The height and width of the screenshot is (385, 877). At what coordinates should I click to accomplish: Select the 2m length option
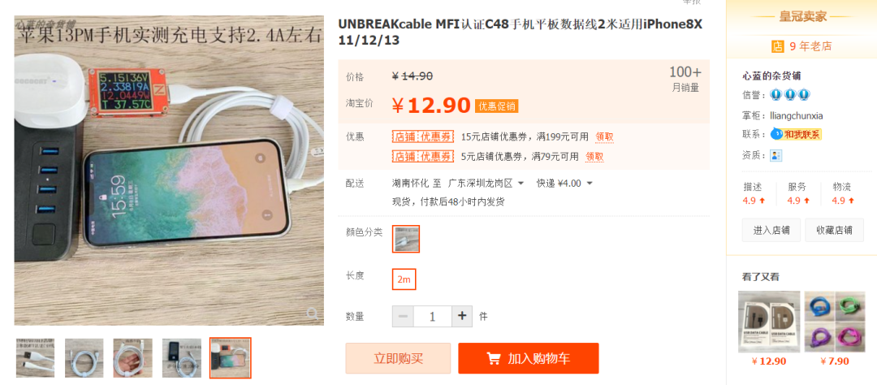(404, 279)
